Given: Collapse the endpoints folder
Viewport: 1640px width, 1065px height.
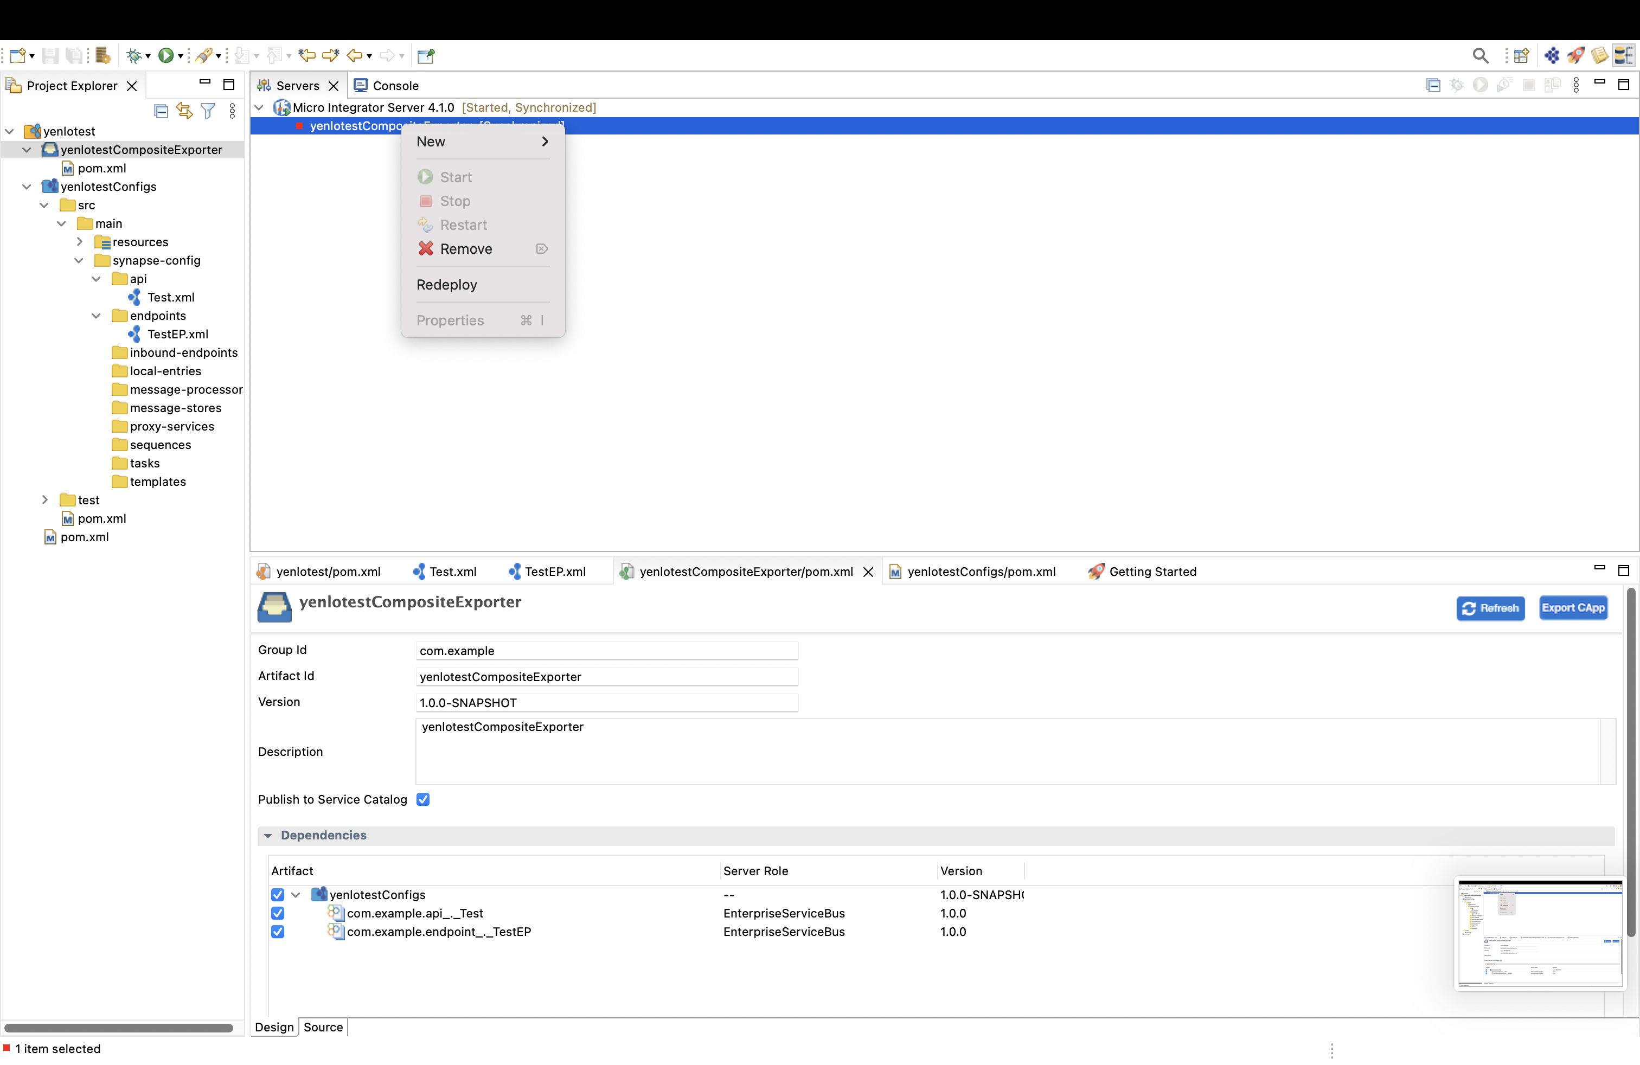Looking at the screenshot, I should [97, 316].
